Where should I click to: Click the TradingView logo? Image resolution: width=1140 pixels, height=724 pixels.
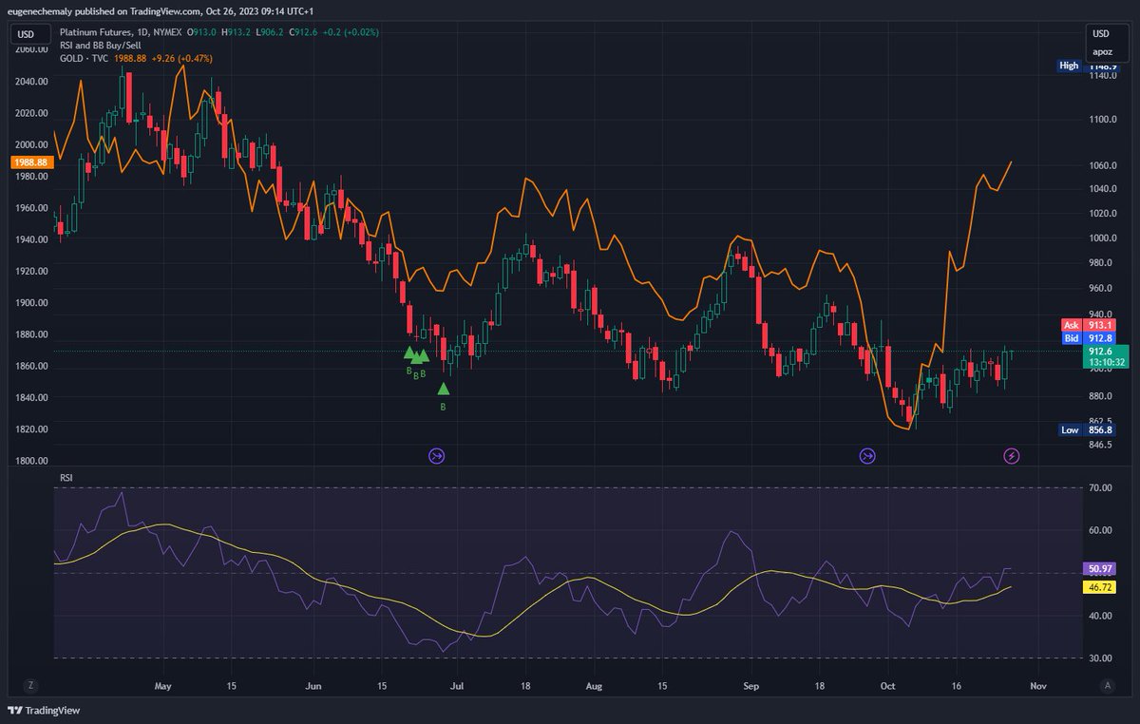(45, 711)
